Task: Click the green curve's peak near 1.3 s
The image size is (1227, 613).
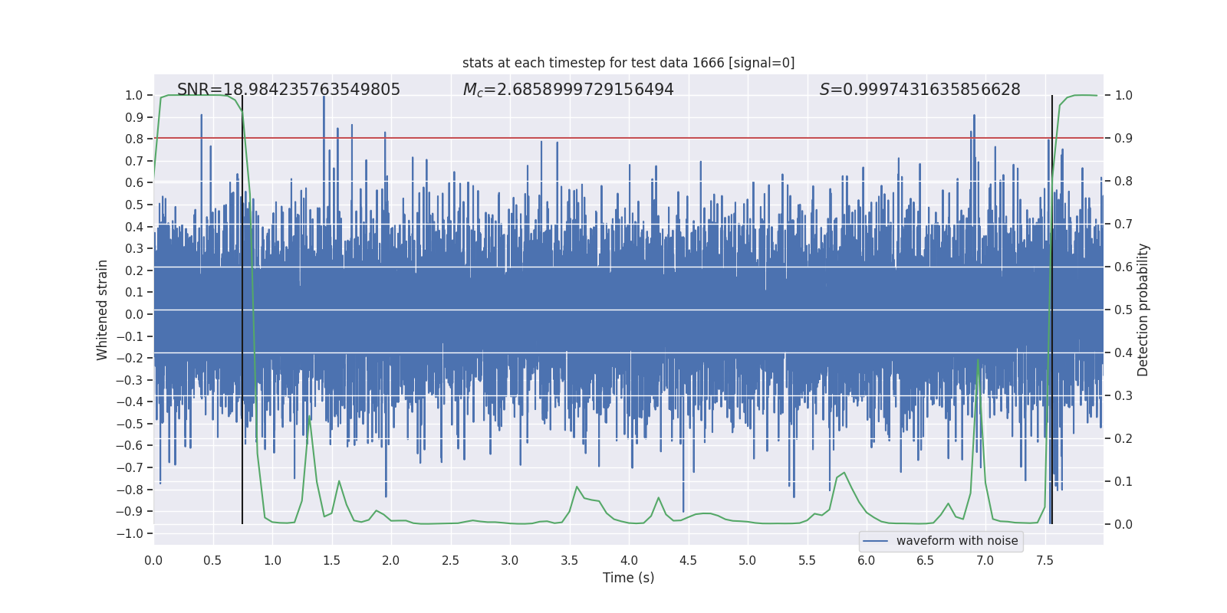Action: pos(309,417)
